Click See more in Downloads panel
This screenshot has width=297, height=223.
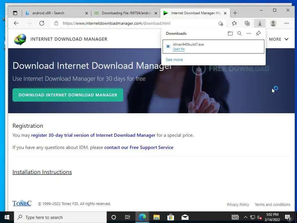[x=174, y=60]
